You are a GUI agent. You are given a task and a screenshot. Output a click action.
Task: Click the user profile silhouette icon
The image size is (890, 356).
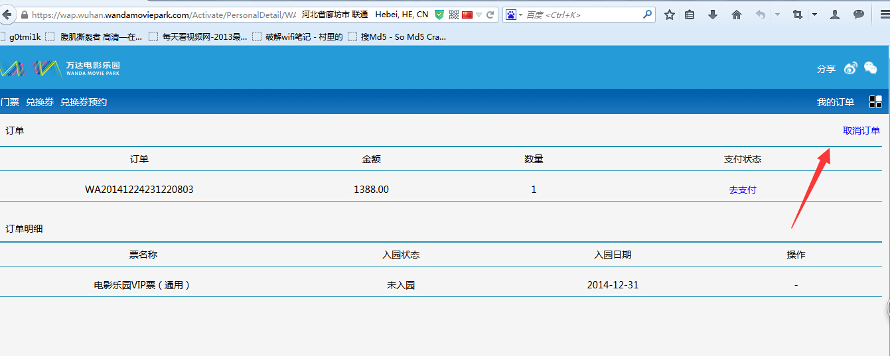coord(836,15)
